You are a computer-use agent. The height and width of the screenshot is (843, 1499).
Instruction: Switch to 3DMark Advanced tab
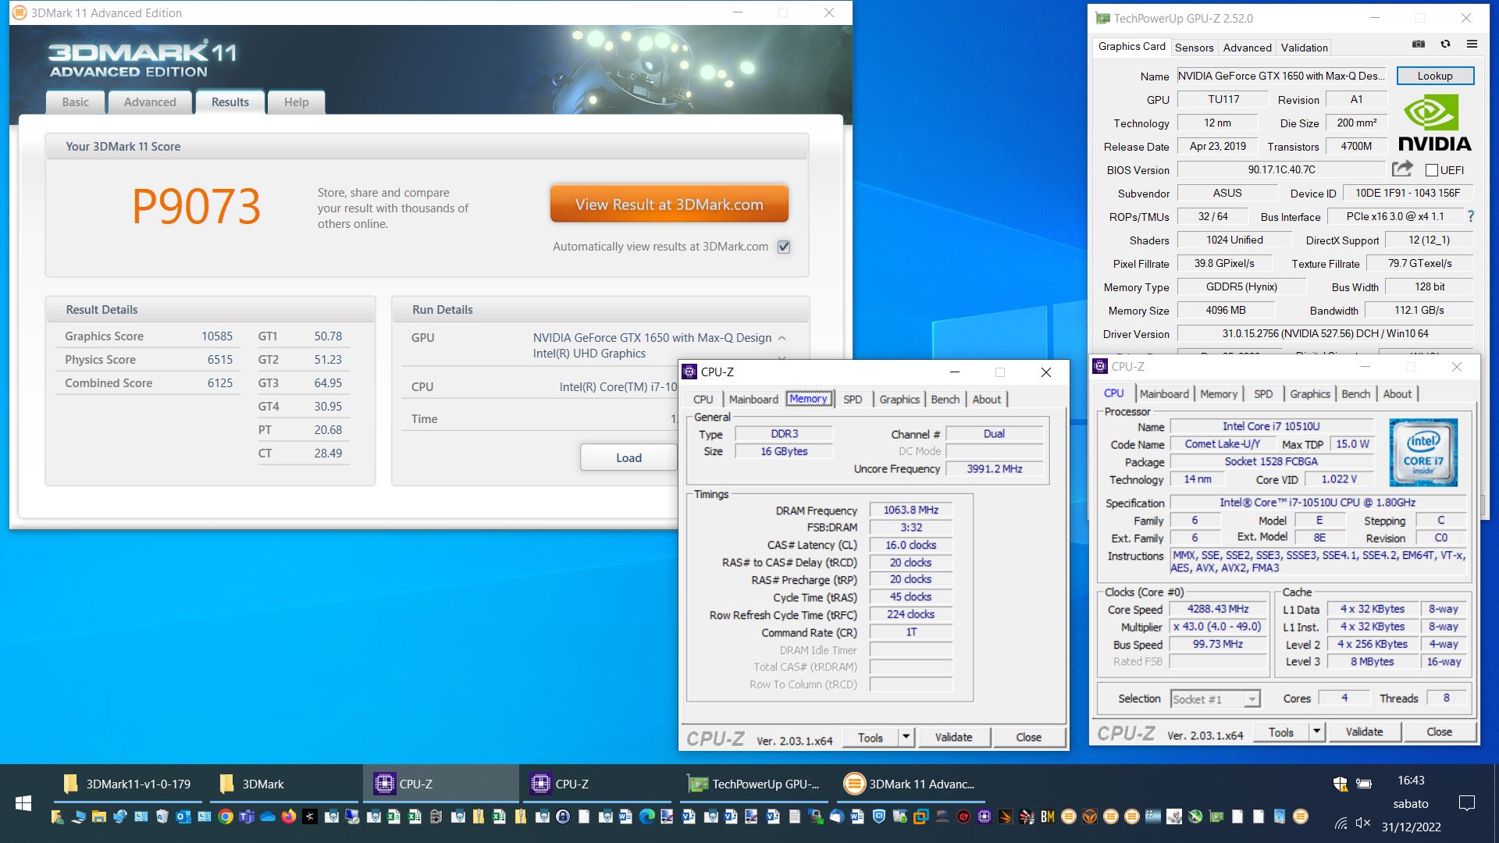[150, 102]
